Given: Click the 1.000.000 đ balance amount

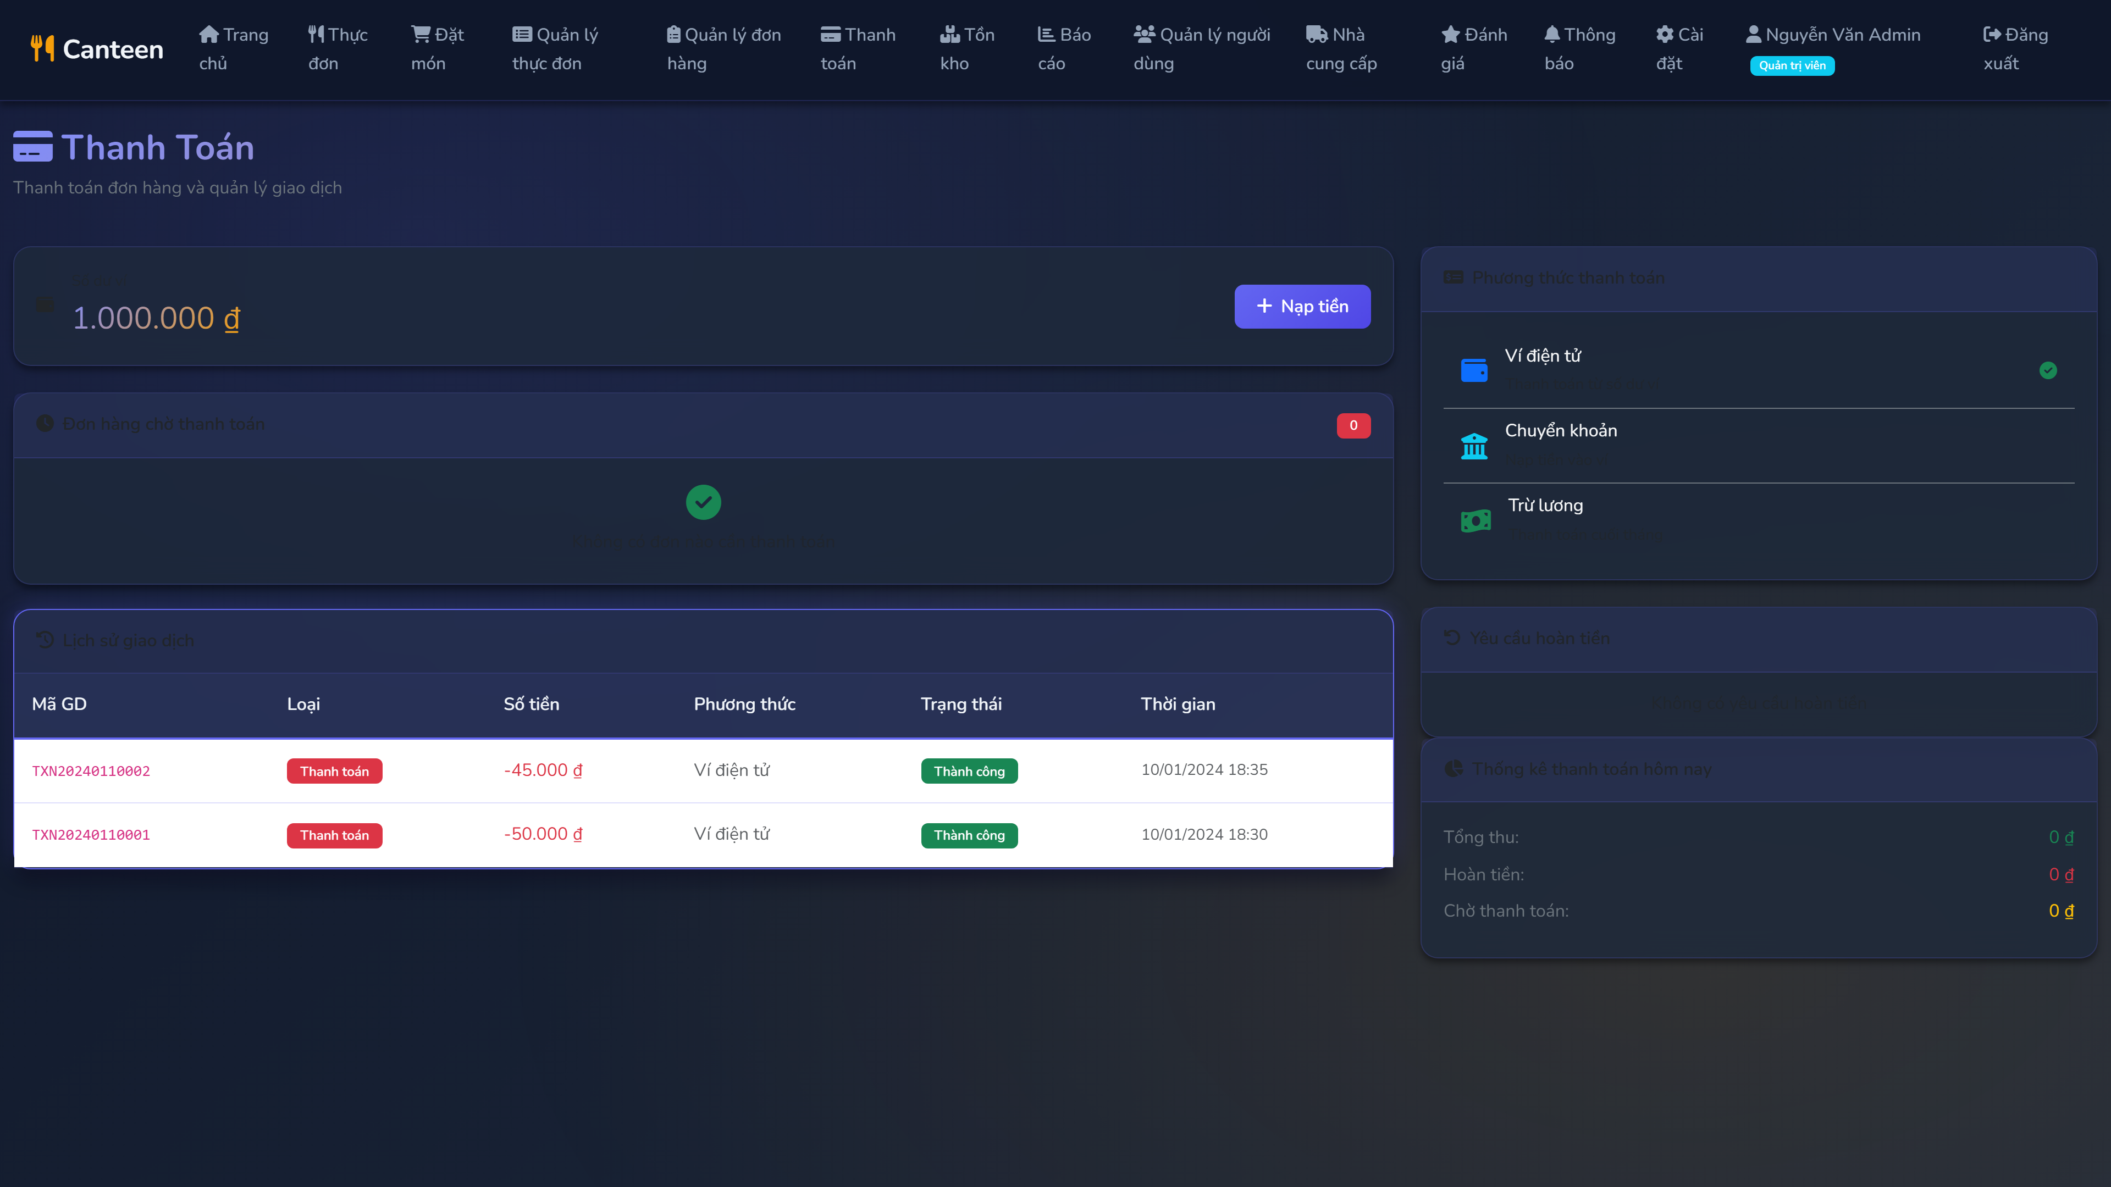Looking at the screenshot, I should click(156, 318).
